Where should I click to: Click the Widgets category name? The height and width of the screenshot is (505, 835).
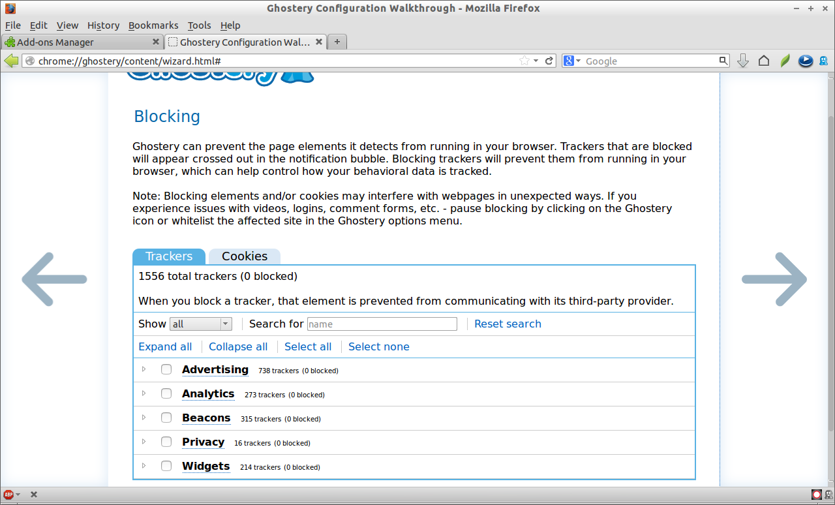(x=206, y=466)
